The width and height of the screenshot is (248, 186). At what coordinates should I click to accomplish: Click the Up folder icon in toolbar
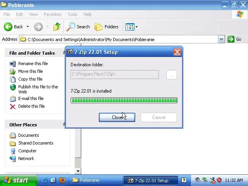[x=57, y=27]
